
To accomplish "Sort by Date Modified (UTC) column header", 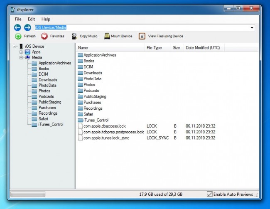I will coord(202,48).
